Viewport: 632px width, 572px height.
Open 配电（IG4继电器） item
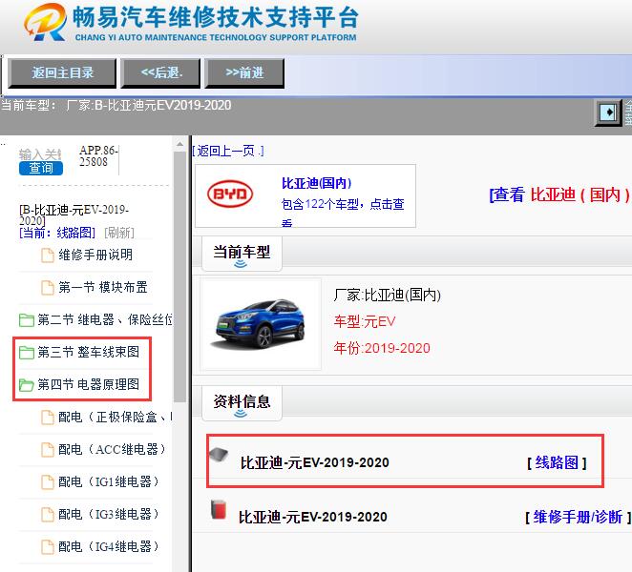coord(108,547)
